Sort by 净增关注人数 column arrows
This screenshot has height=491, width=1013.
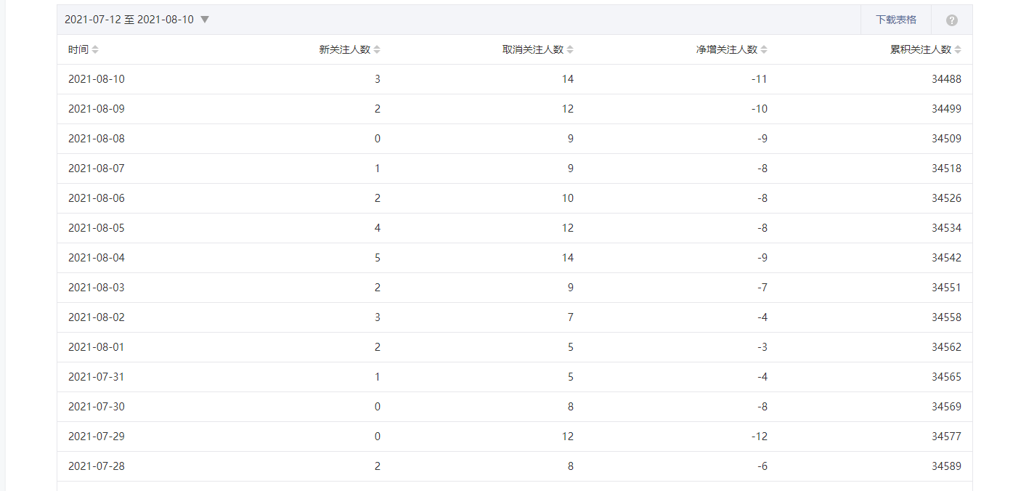(x=764, y=50)
